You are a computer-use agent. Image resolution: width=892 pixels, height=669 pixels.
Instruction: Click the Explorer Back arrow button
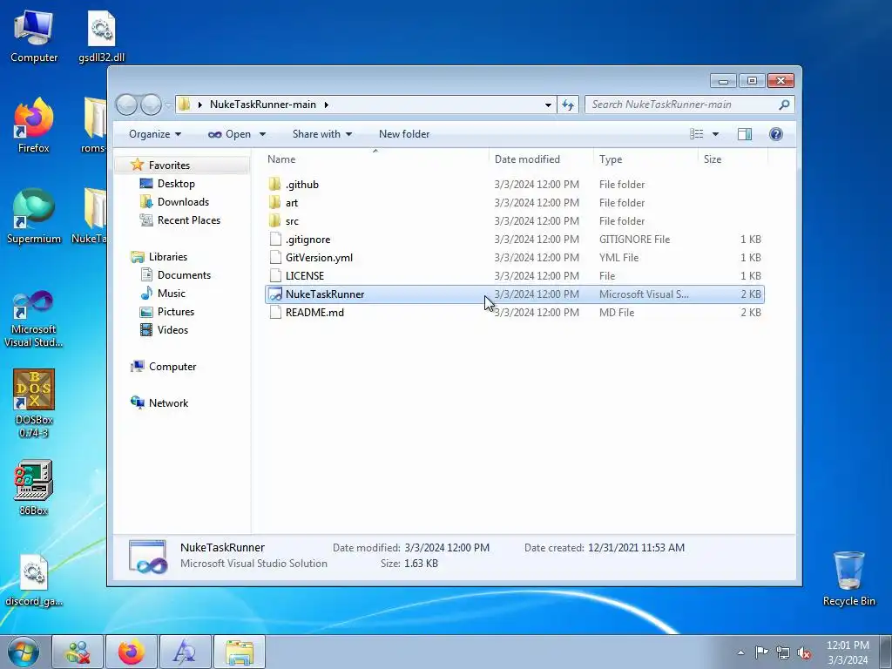126,105
